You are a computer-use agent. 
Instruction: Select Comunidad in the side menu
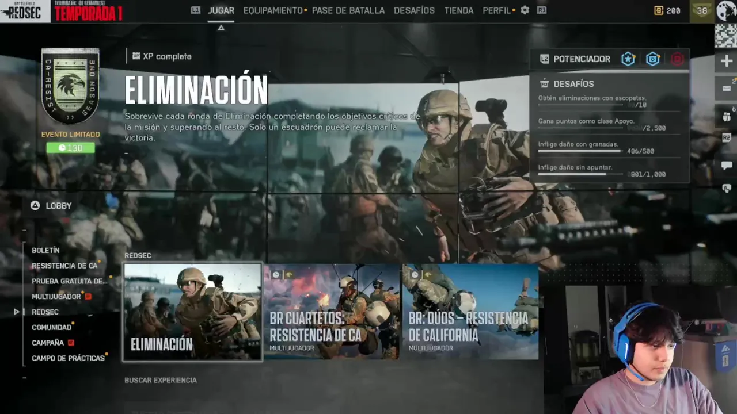(x=51, y=327)
